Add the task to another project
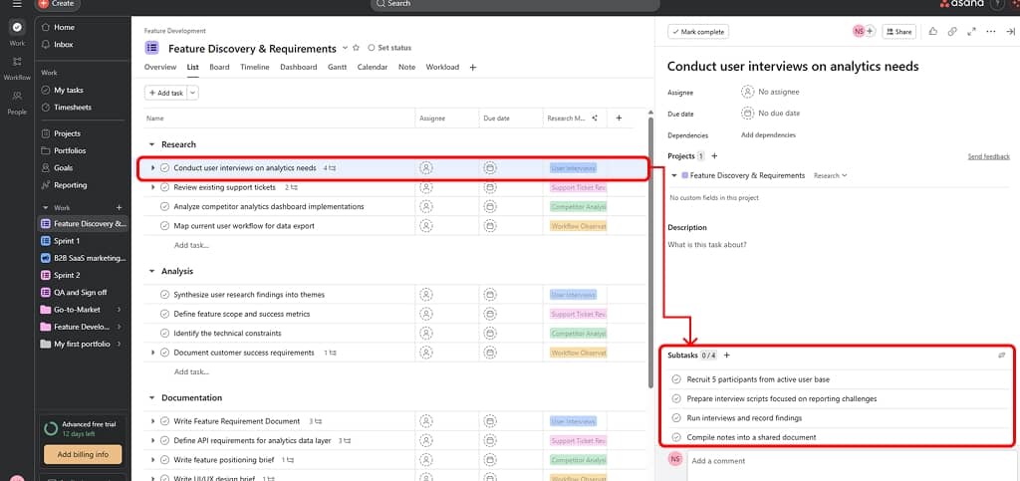This screenshot has height=481, width=1020. pyautogui.click(x=714, y=156)
